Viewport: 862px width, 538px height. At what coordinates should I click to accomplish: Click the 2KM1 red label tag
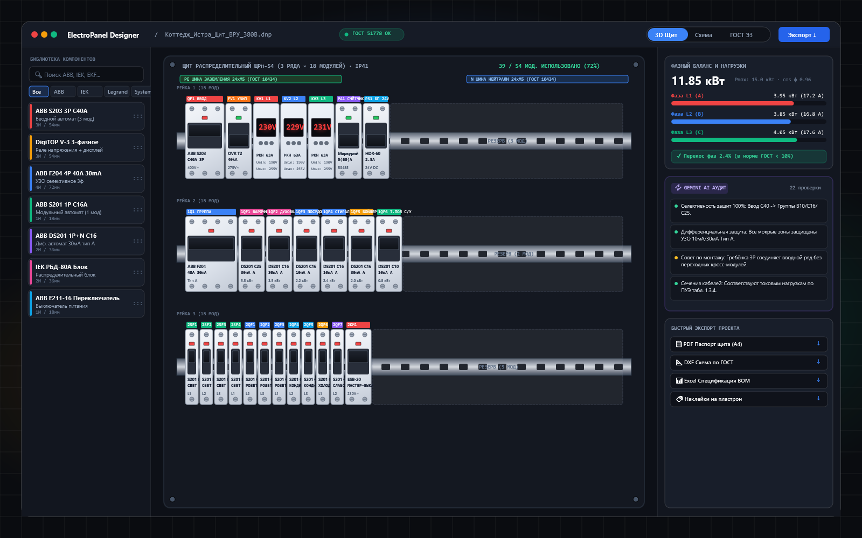click(358, 325)
